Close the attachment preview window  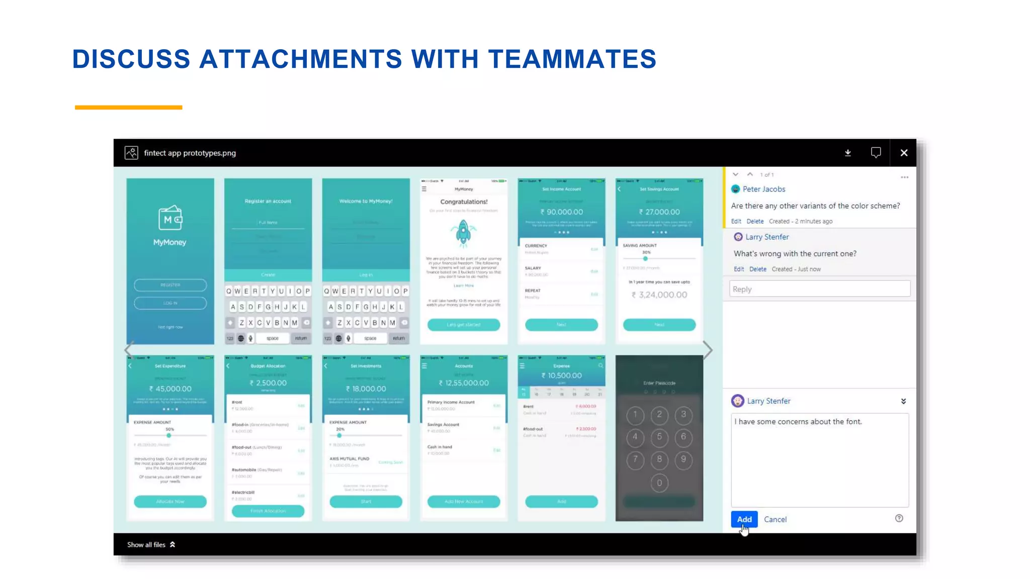[904, 153]
